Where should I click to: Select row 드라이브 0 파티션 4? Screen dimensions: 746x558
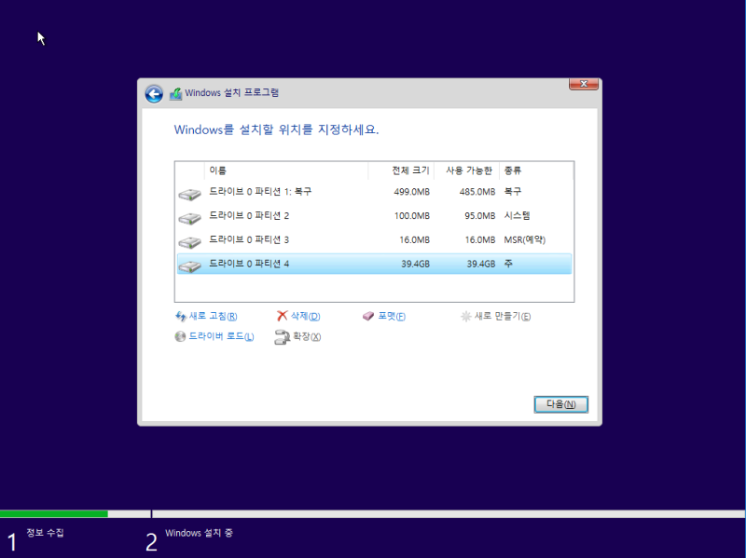pos(374,264)
